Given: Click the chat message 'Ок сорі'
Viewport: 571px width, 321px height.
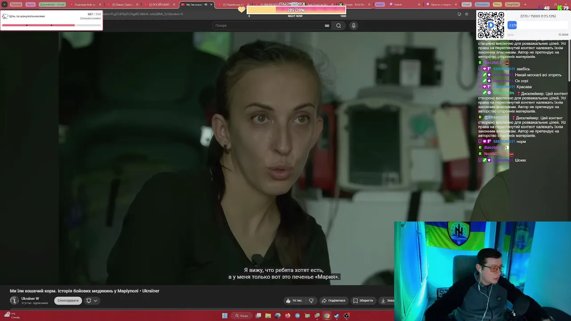Looking at the screenshot, I should tap(521, 81).
